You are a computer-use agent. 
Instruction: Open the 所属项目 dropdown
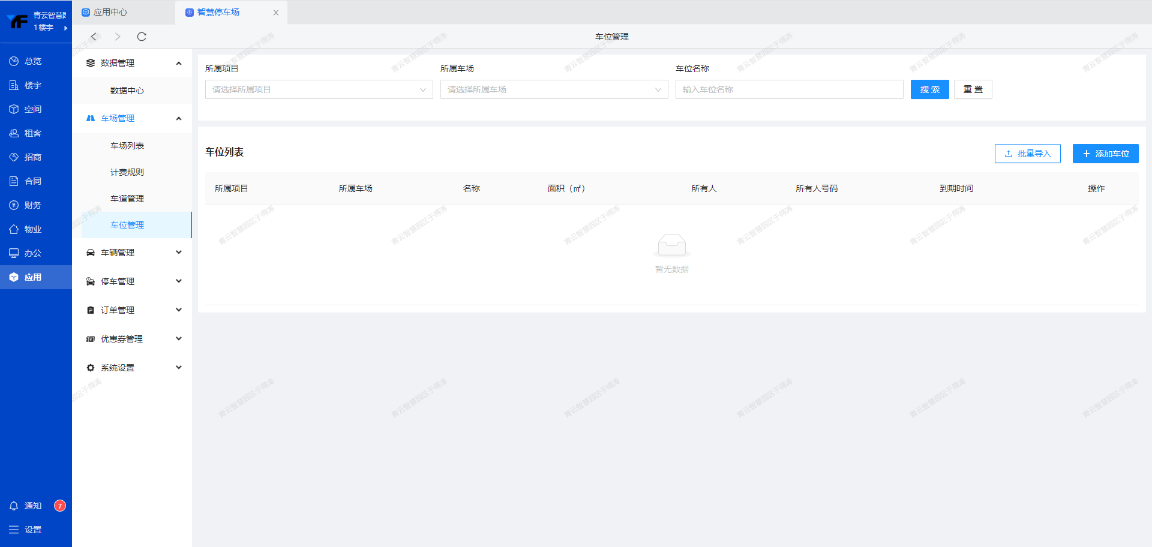point(319,89)
